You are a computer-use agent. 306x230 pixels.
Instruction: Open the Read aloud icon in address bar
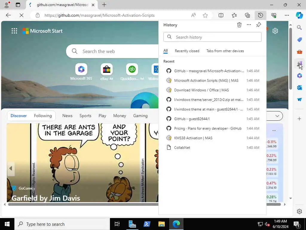193,15
